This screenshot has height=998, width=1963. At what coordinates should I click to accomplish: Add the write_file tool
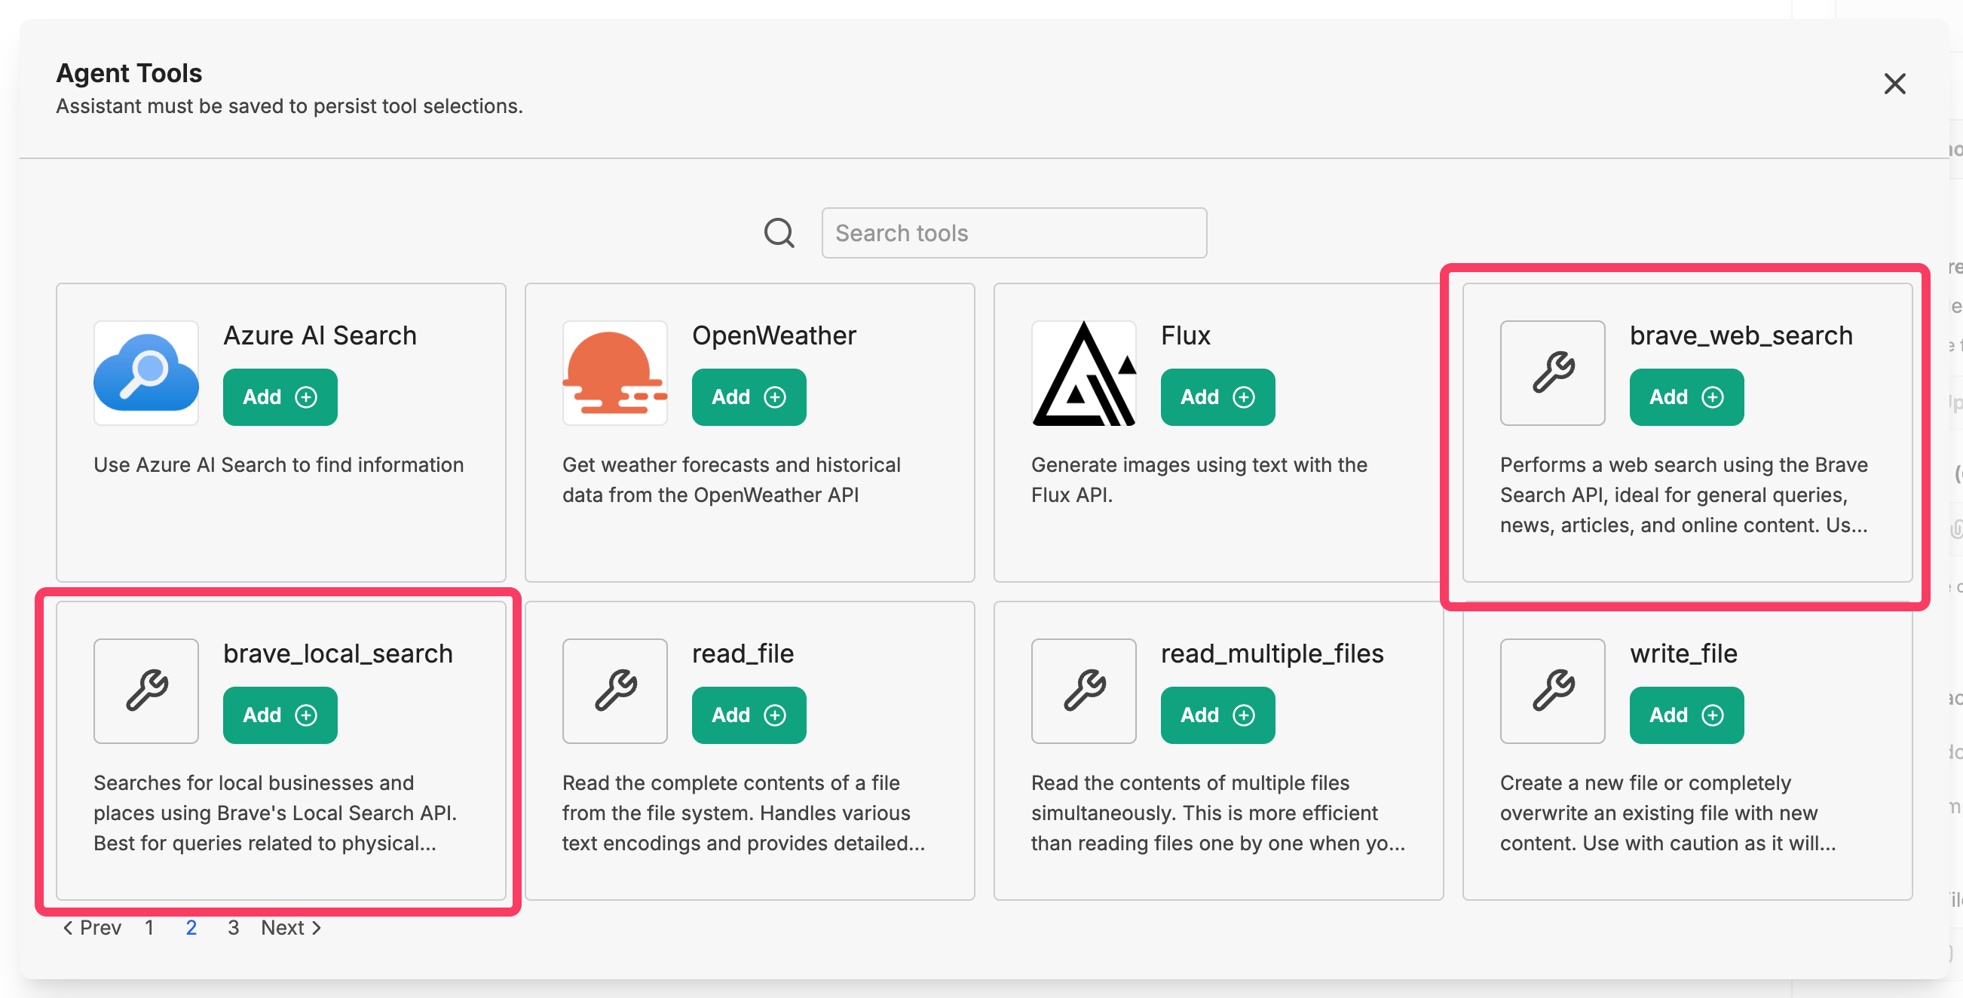point(1686,715)
